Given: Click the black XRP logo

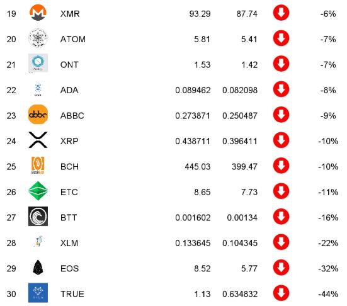Looking at the screenshot, I should pos(38,140).
